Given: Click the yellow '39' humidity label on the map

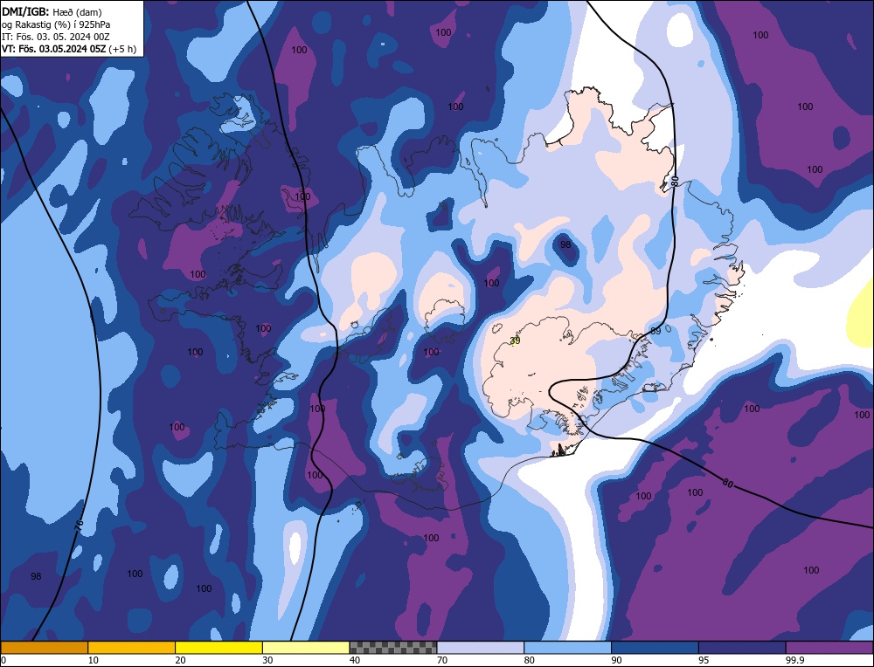Looking at the screenshot, I should [516, 340].
